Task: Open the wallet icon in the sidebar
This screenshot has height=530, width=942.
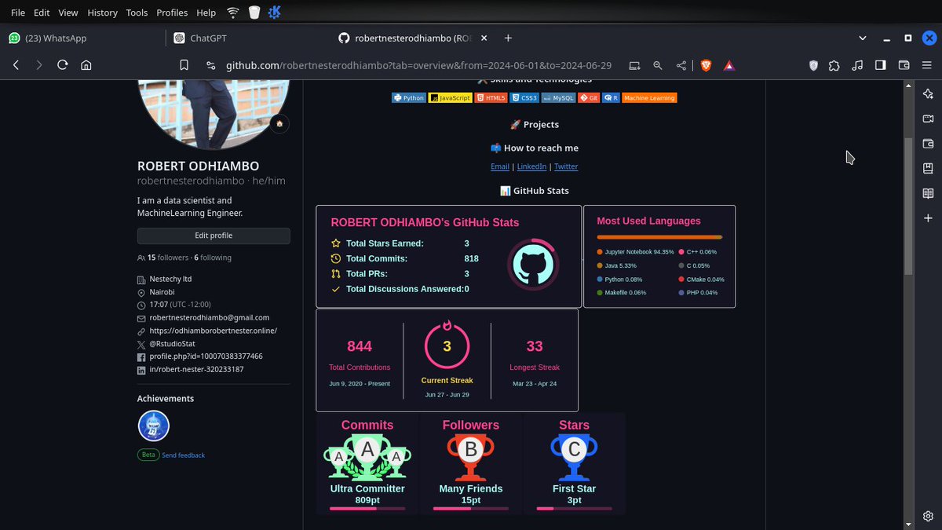Action: point(928,144)
